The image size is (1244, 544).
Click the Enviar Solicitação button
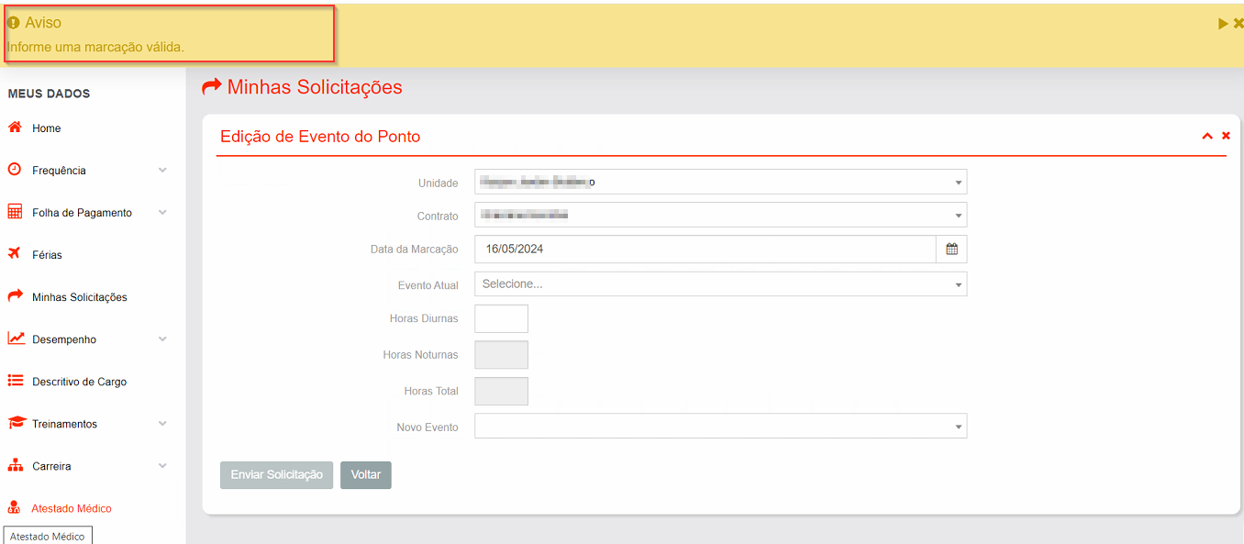click(276, 475)
